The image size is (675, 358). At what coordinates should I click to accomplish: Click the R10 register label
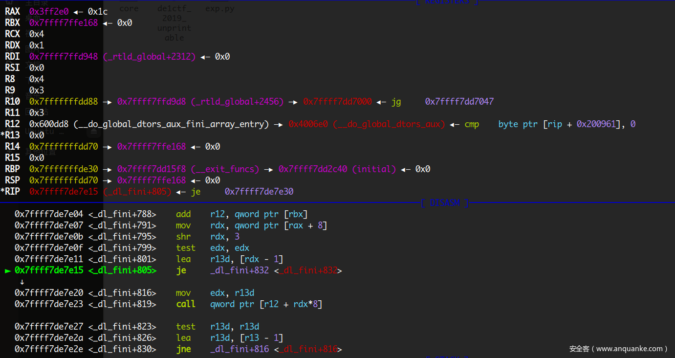click(12, 101)
